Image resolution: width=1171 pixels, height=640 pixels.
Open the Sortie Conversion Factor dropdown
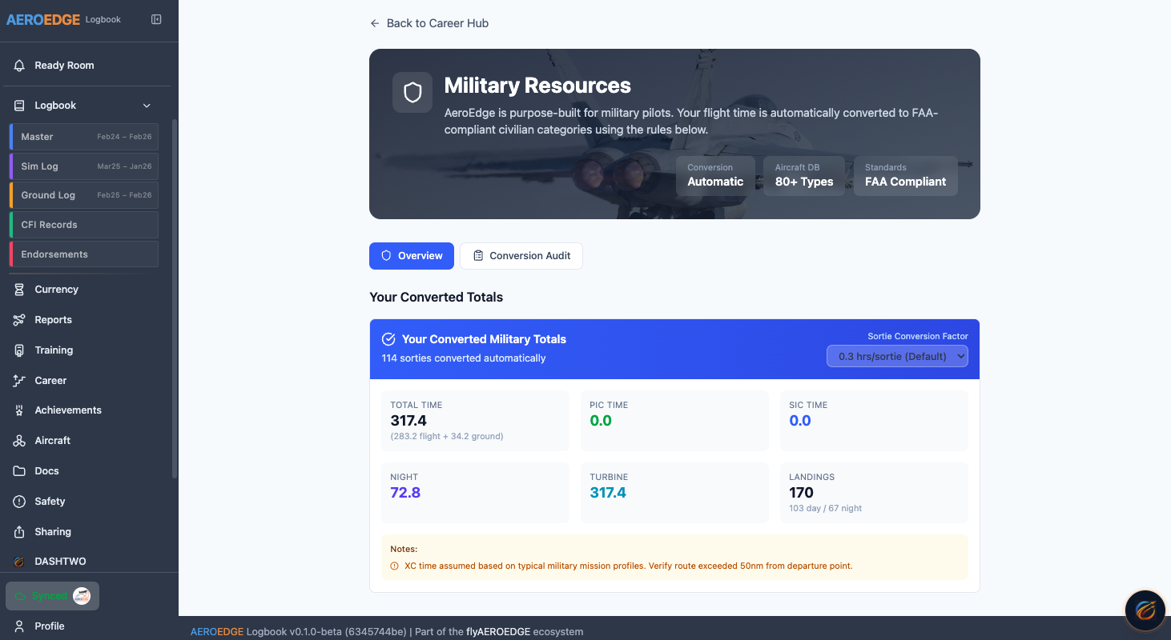point(897,356)
